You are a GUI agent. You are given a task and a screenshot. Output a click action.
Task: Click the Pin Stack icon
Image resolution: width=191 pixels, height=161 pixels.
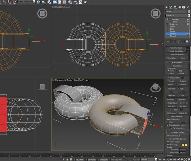[168, 41]
